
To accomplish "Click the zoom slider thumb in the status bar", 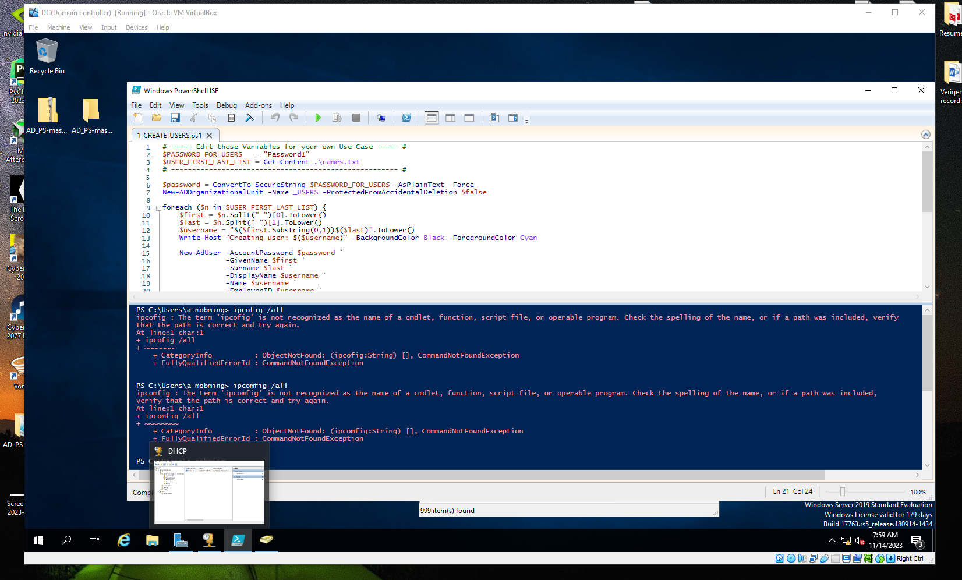I will tap(842, 492).
